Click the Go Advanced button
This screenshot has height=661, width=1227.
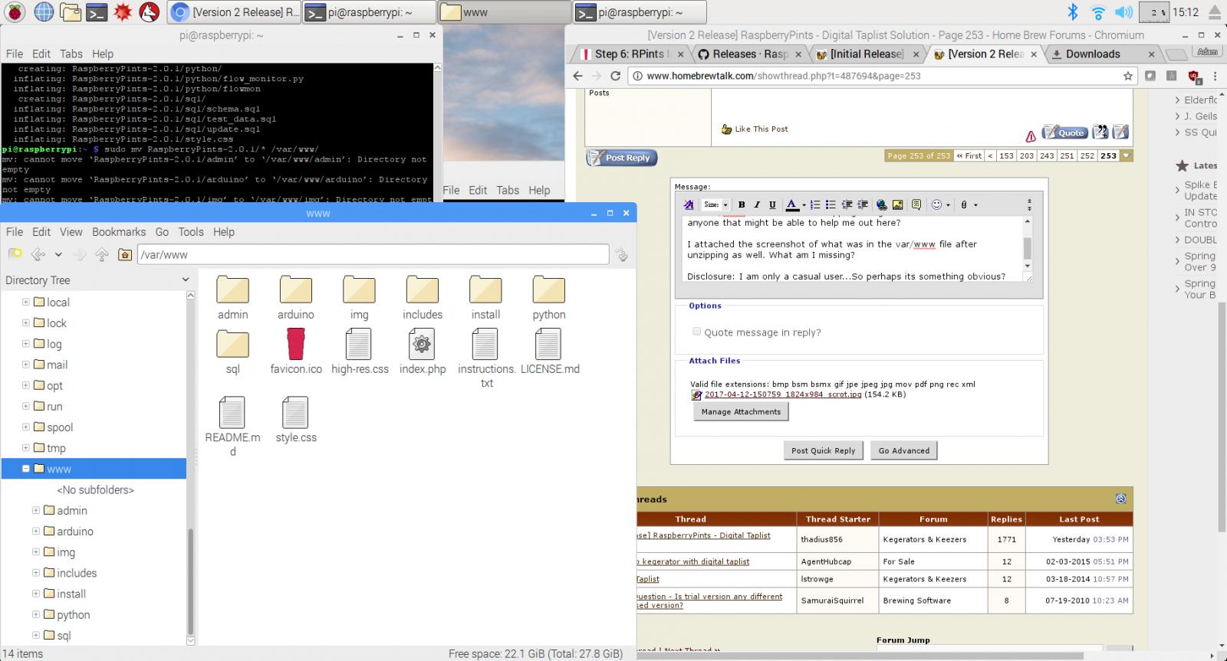[x=903, y=450]
